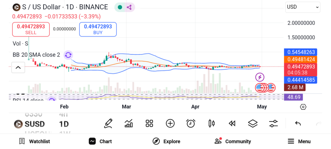Toggle the purple share nodes indicator
Viewport: 331px width, 149px height.
(129, 7)
